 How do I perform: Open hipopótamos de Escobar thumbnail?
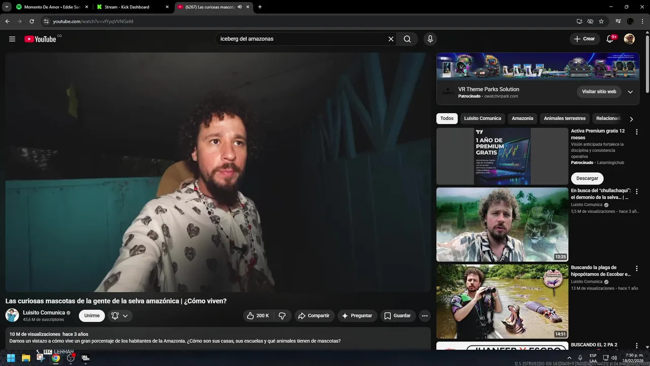tap(502, 301)
